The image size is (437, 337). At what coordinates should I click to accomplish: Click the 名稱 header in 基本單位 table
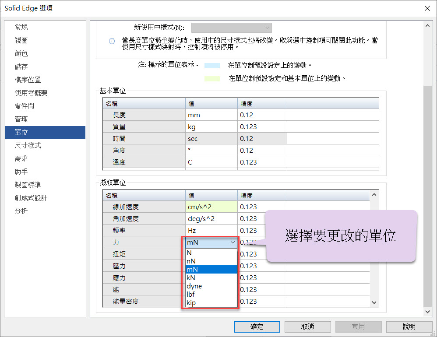[144, 104]
